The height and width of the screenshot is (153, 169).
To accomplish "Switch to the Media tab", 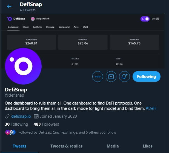I will coord(113,146).
